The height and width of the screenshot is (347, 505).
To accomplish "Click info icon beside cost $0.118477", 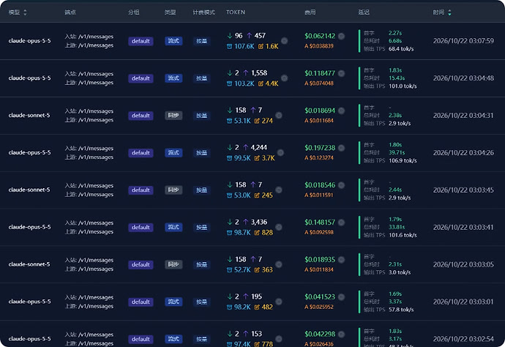I will click(341, 73).
